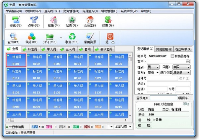Switch to the 单人间 room tab
Screen dimensions: 199x140
click(49, 49)
